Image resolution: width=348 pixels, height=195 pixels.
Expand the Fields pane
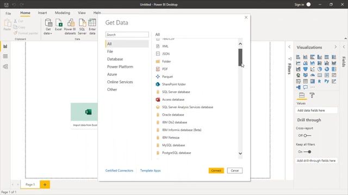click(x=344, y=47)
